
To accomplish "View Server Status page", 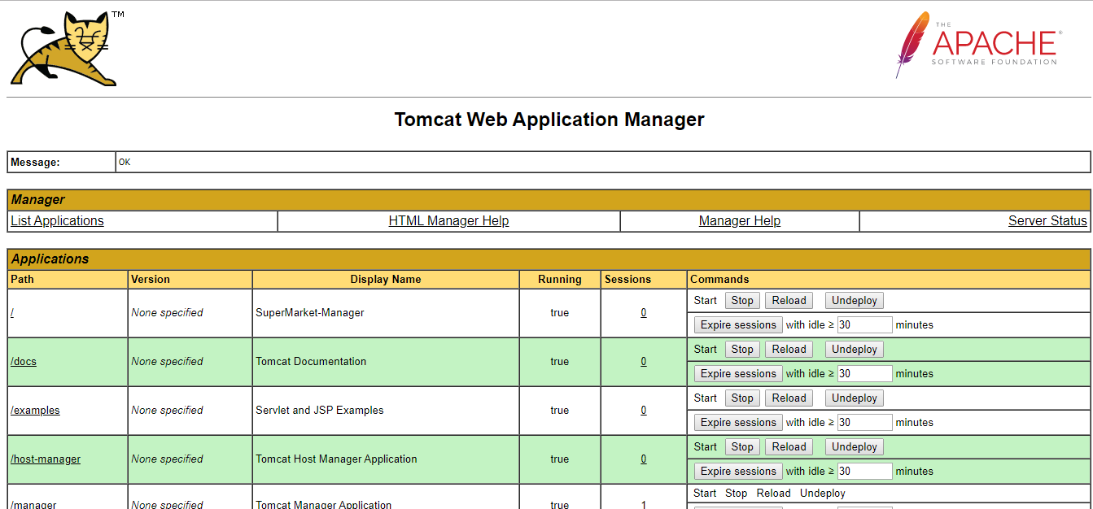I will pyautogui.click(x=1047, y=221).
